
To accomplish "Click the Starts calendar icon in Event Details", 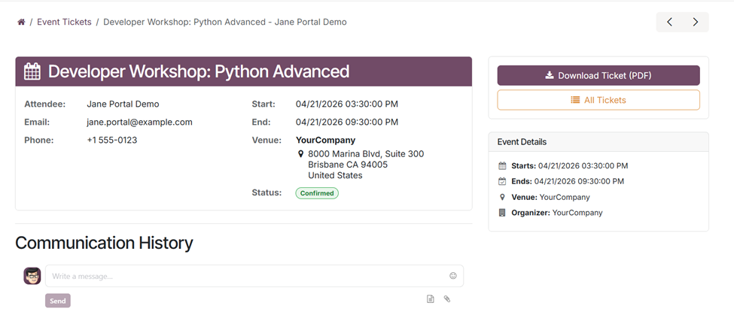I will [x=503, y=166].
